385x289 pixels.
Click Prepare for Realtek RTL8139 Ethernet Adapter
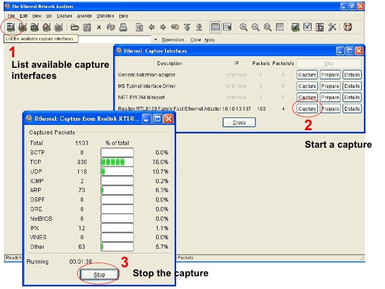coord(330,109)
